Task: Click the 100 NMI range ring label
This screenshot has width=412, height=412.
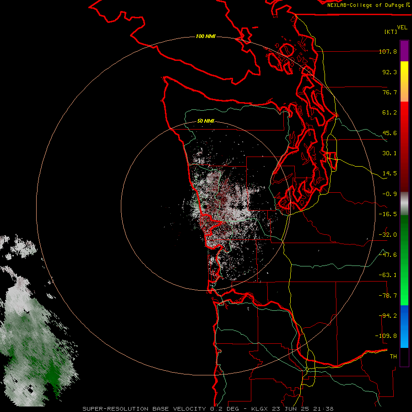Action: [x=206, y=36]
